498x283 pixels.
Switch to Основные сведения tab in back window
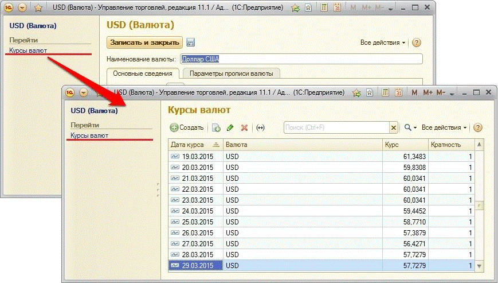pos(143,73)
